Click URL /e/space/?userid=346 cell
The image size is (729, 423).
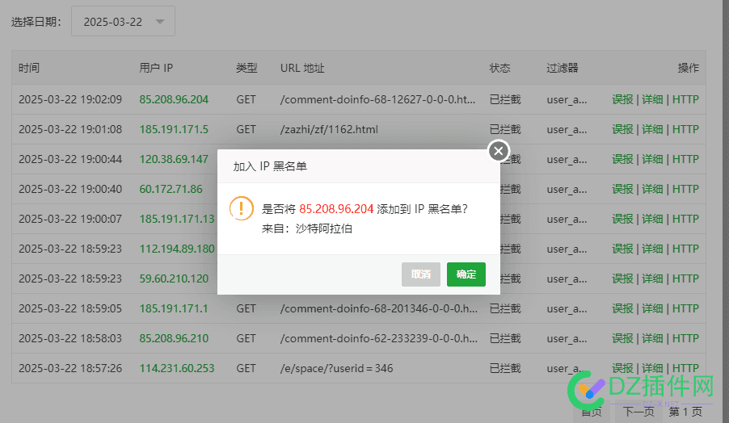336,368
